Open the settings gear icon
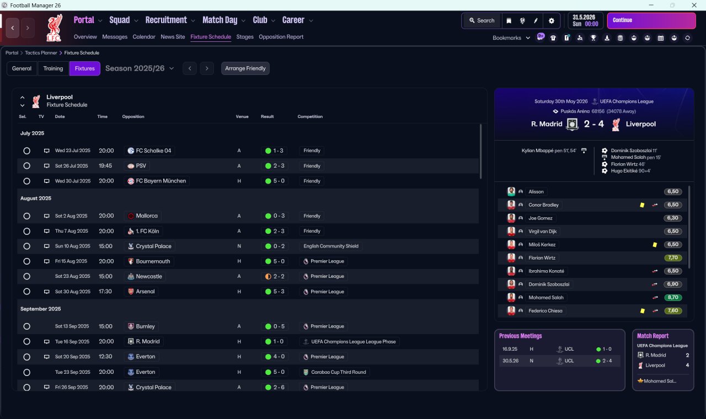706x419 pixels. click(551, 20)
